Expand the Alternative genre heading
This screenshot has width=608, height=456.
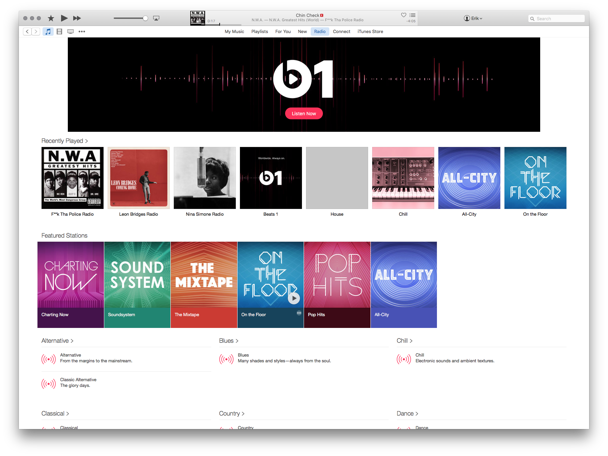click(x=57, y=341)
